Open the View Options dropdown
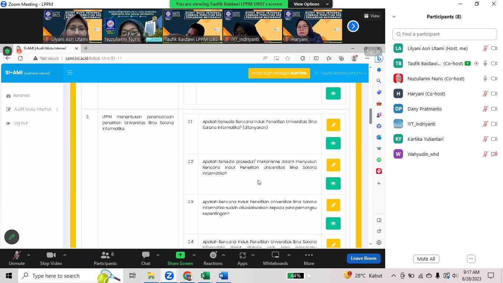 [x=311, y=4]
